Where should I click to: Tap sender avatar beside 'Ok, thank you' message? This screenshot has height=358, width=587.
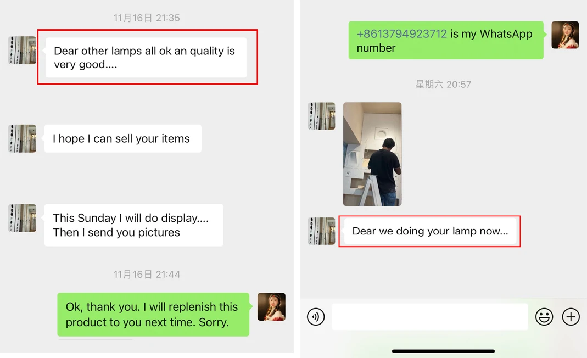[x=271, y=307]
